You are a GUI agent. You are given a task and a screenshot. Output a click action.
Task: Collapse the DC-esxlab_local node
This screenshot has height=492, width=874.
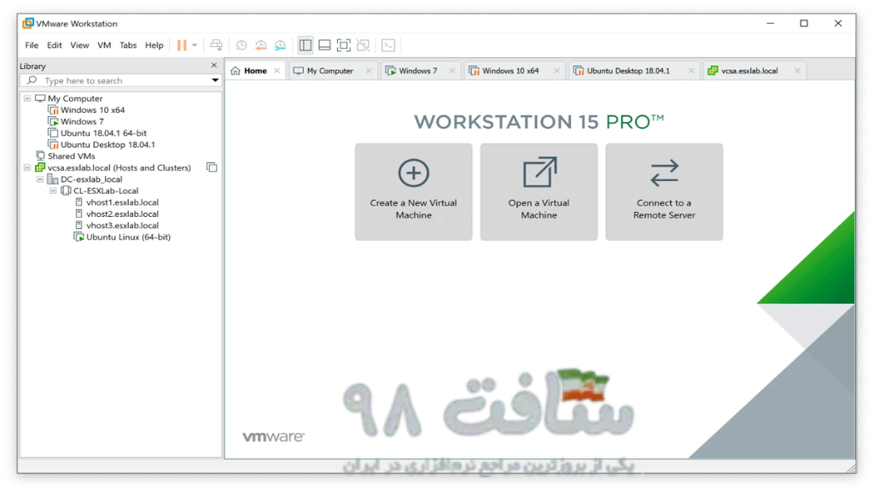[x=40, y=179]
